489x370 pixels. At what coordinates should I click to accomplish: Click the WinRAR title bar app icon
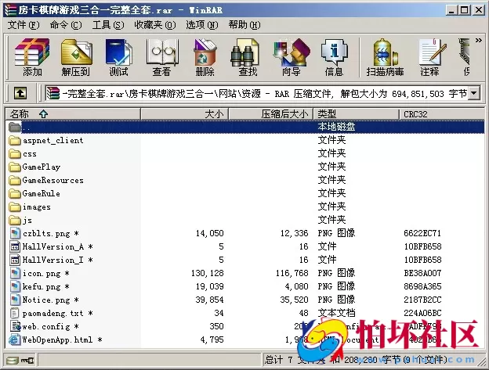coord(10,10)
